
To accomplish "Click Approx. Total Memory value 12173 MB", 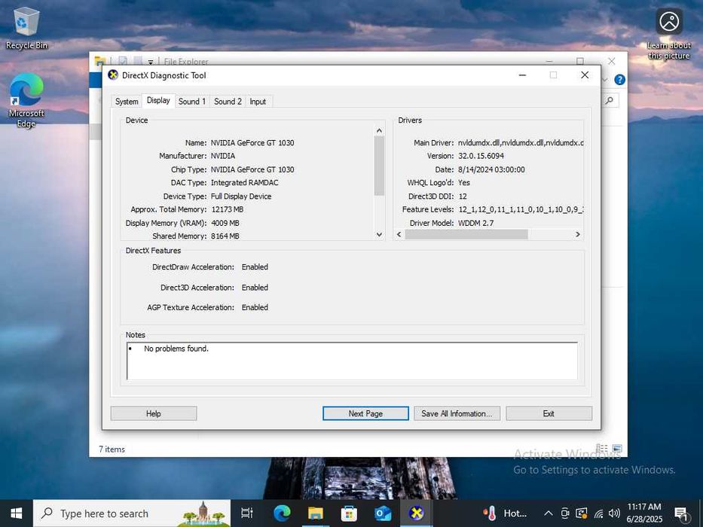I will click(x=228, y=209).
